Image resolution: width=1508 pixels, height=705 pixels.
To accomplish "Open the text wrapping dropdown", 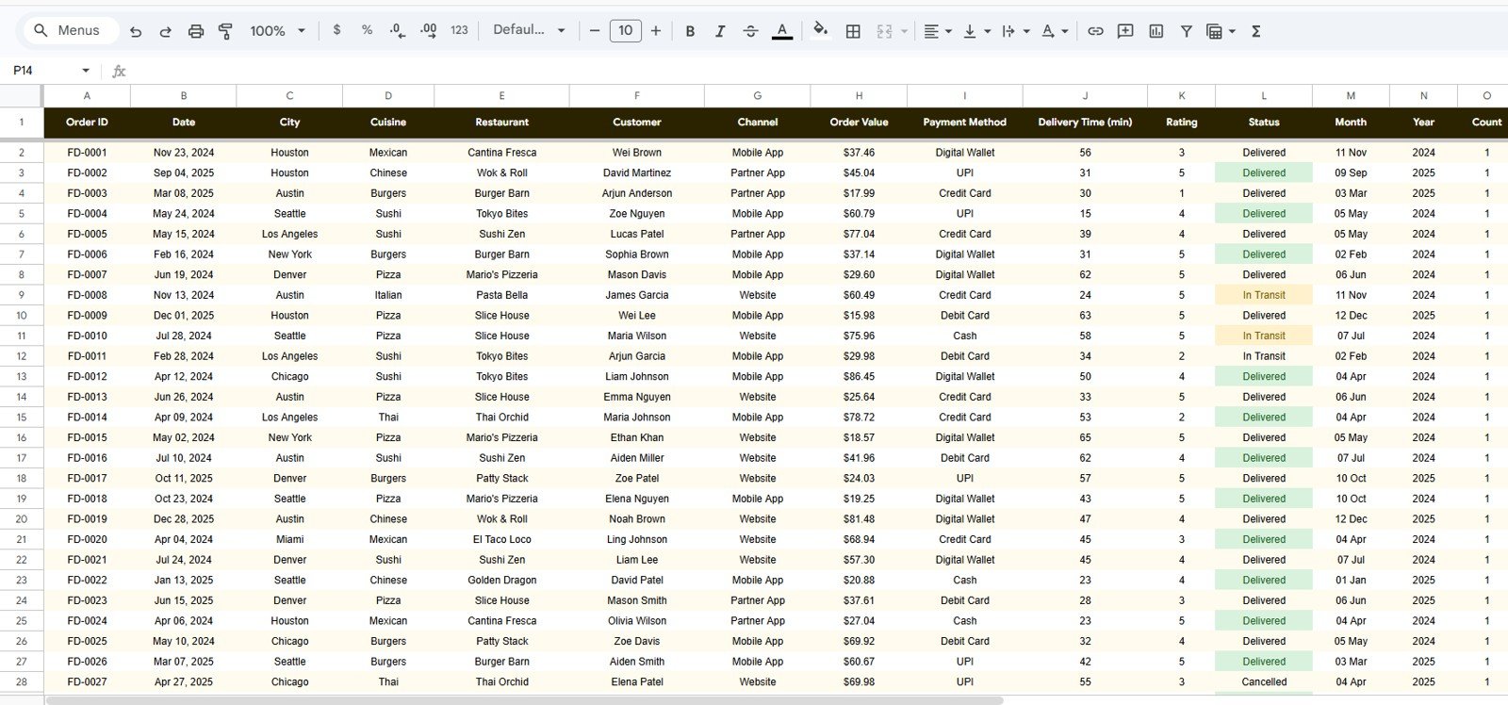I will point(1015,31).
